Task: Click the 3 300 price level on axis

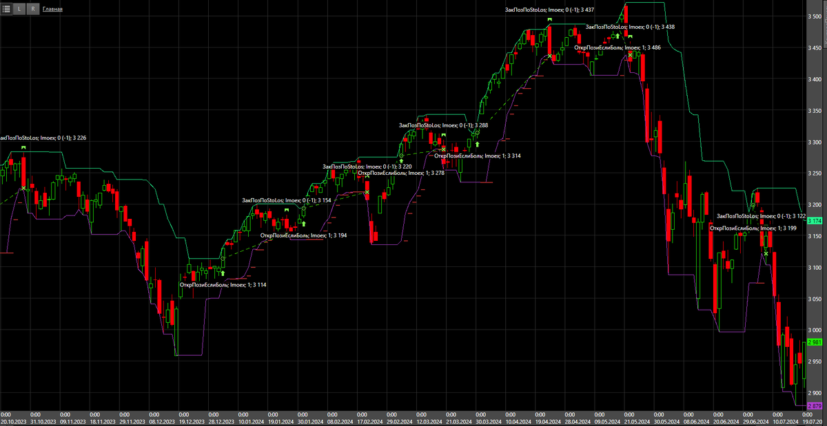Action: pos(813,142)
